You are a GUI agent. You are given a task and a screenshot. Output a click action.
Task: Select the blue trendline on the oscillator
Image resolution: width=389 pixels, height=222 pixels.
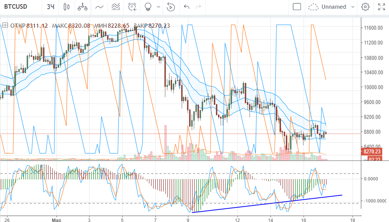[266, 203]
